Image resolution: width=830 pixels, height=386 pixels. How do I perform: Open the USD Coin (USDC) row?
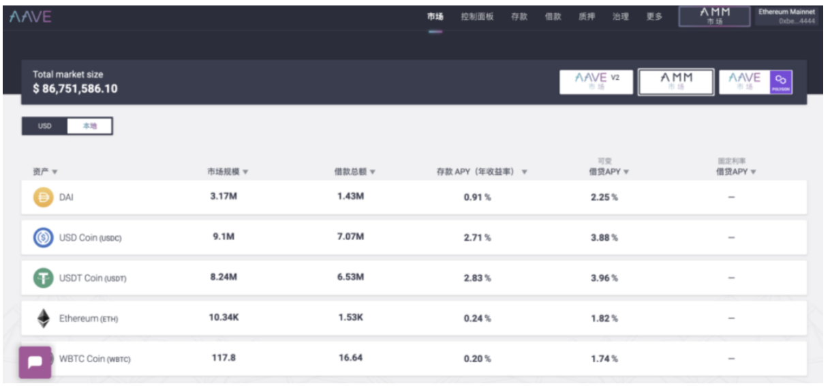pyautogui.click(x=414, y=237)
